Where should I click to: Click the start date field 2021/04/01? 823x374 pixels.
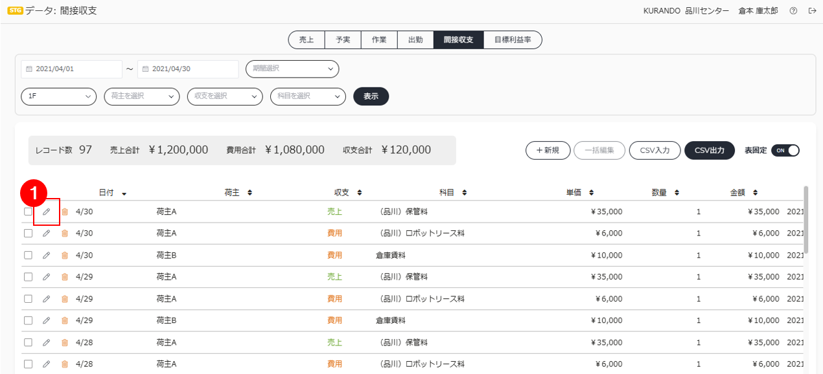click(x=72, y=69)
